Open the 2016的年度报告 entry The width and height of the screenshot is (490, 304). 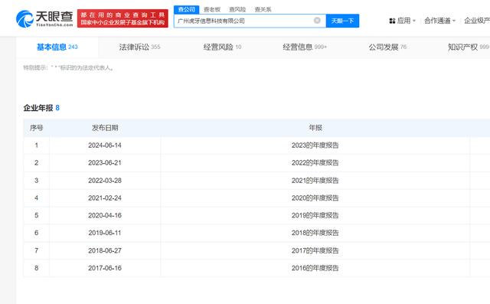tap(315, 268)
